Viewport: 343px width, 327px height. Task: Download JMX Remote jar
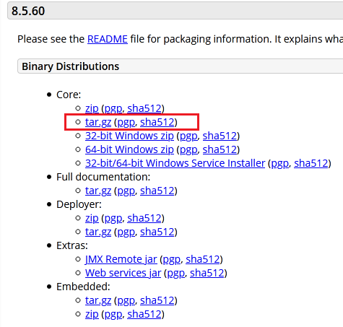coord(121,259)
